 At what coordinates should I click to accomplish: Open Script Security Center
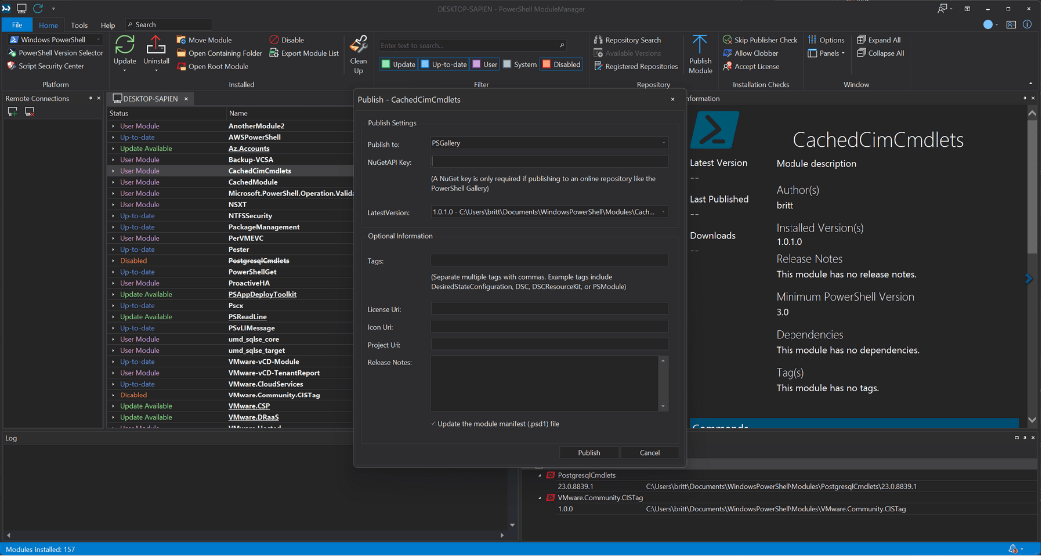pos(45,66)
